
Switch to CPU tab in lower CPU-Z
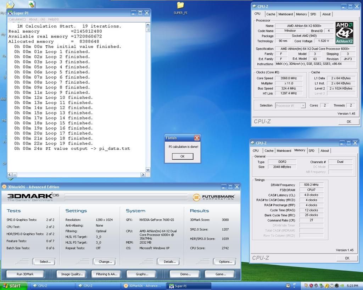pyautogui.click(x=256, y=150)
